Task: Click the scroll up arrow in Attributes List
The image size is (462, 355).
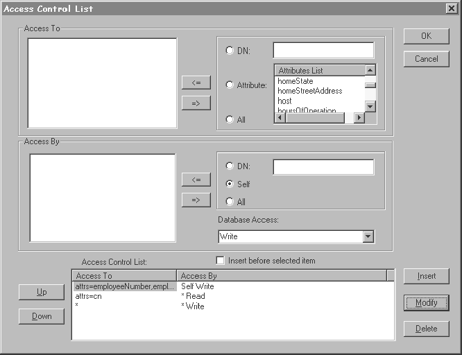Action: click(x=370, y=70)
